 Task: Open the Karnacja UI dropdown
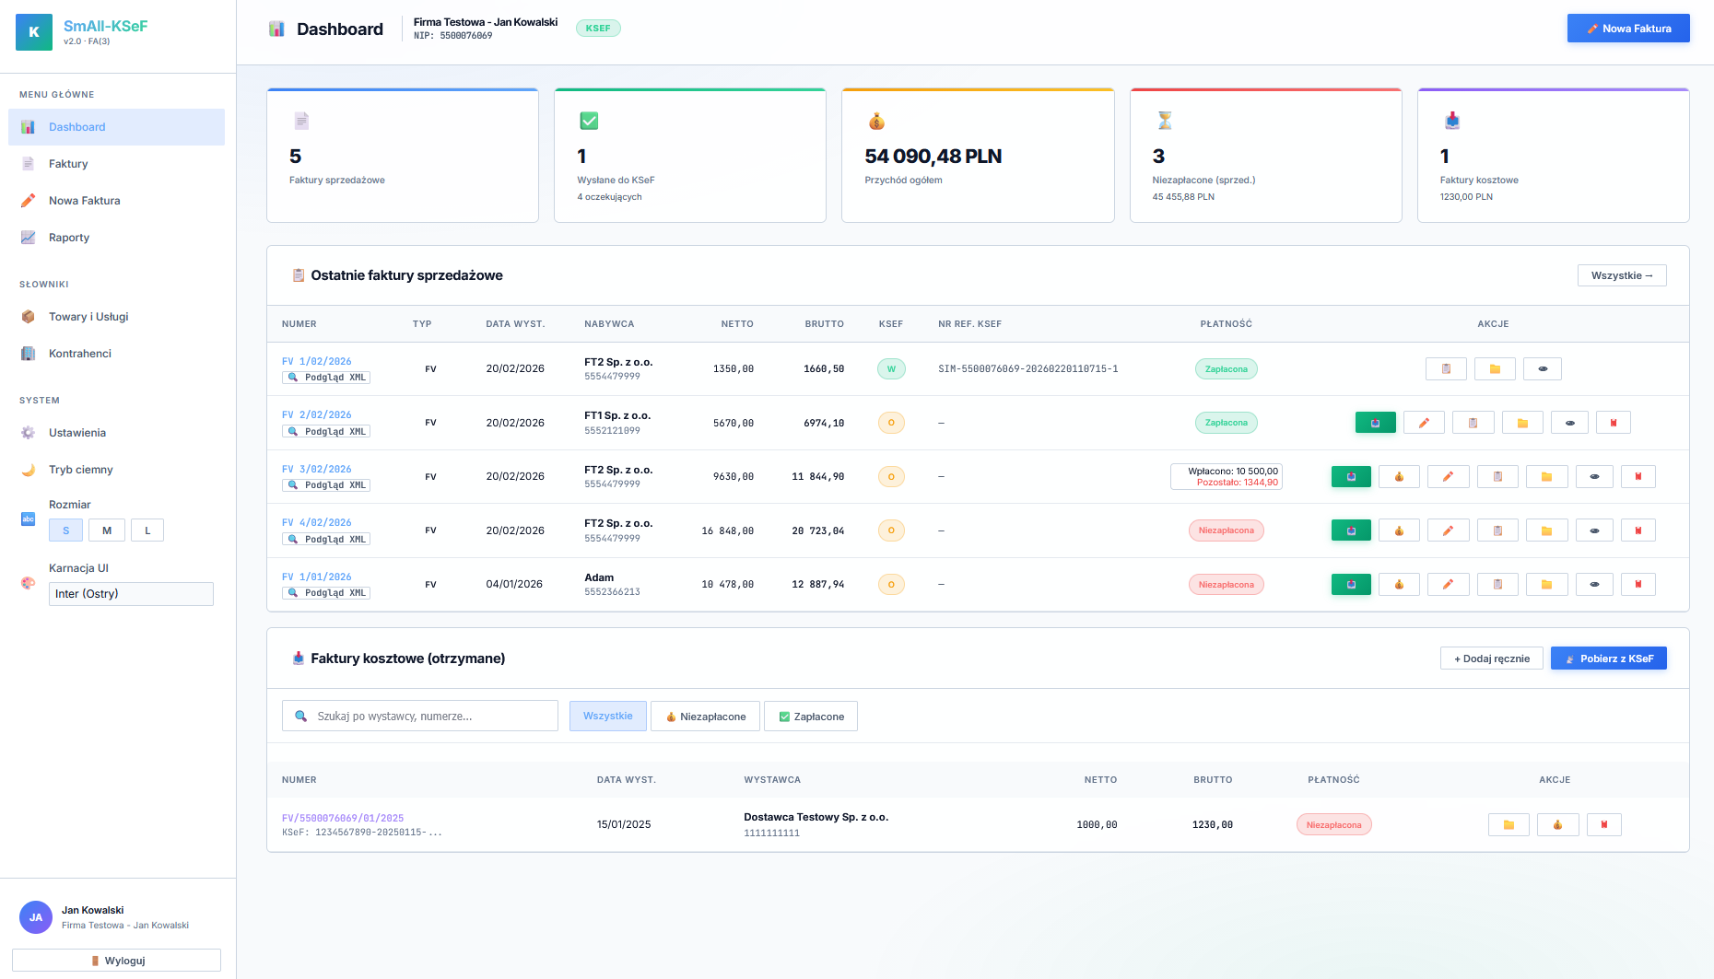tap(130, 593)
